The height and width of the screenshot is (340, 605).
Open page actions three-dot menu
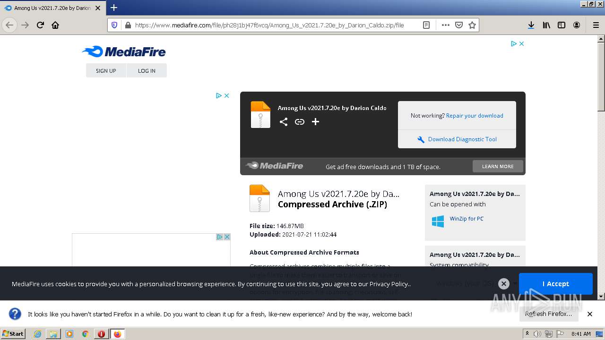click(445, 25)
